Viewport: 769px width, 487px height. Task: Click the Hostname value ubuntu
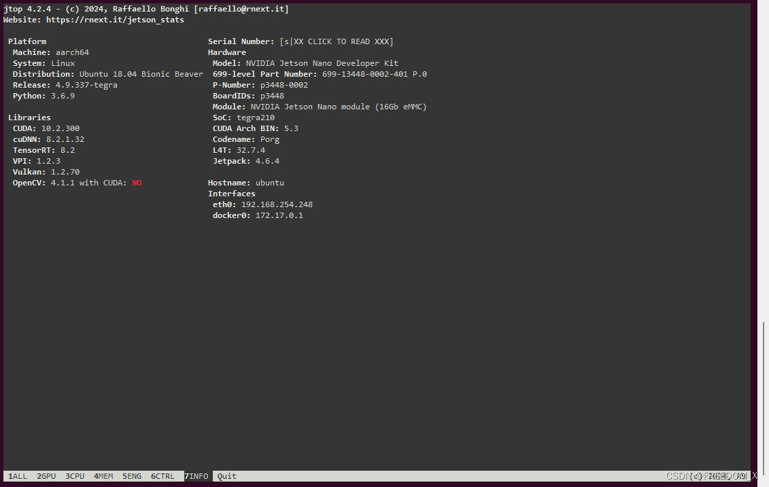(270, 183)
